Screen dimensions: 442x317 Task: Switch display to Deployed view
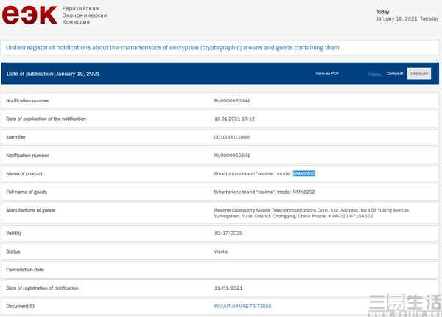(x=419, y=74)
